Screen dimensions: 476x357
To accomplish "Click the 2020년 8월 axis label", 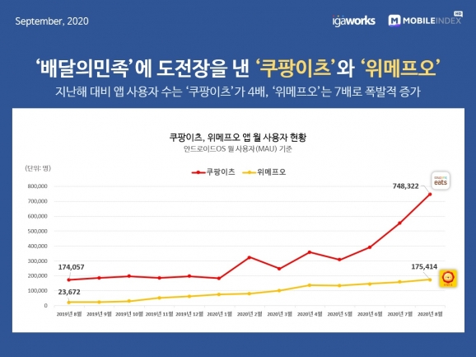I will tap(430, 314).
